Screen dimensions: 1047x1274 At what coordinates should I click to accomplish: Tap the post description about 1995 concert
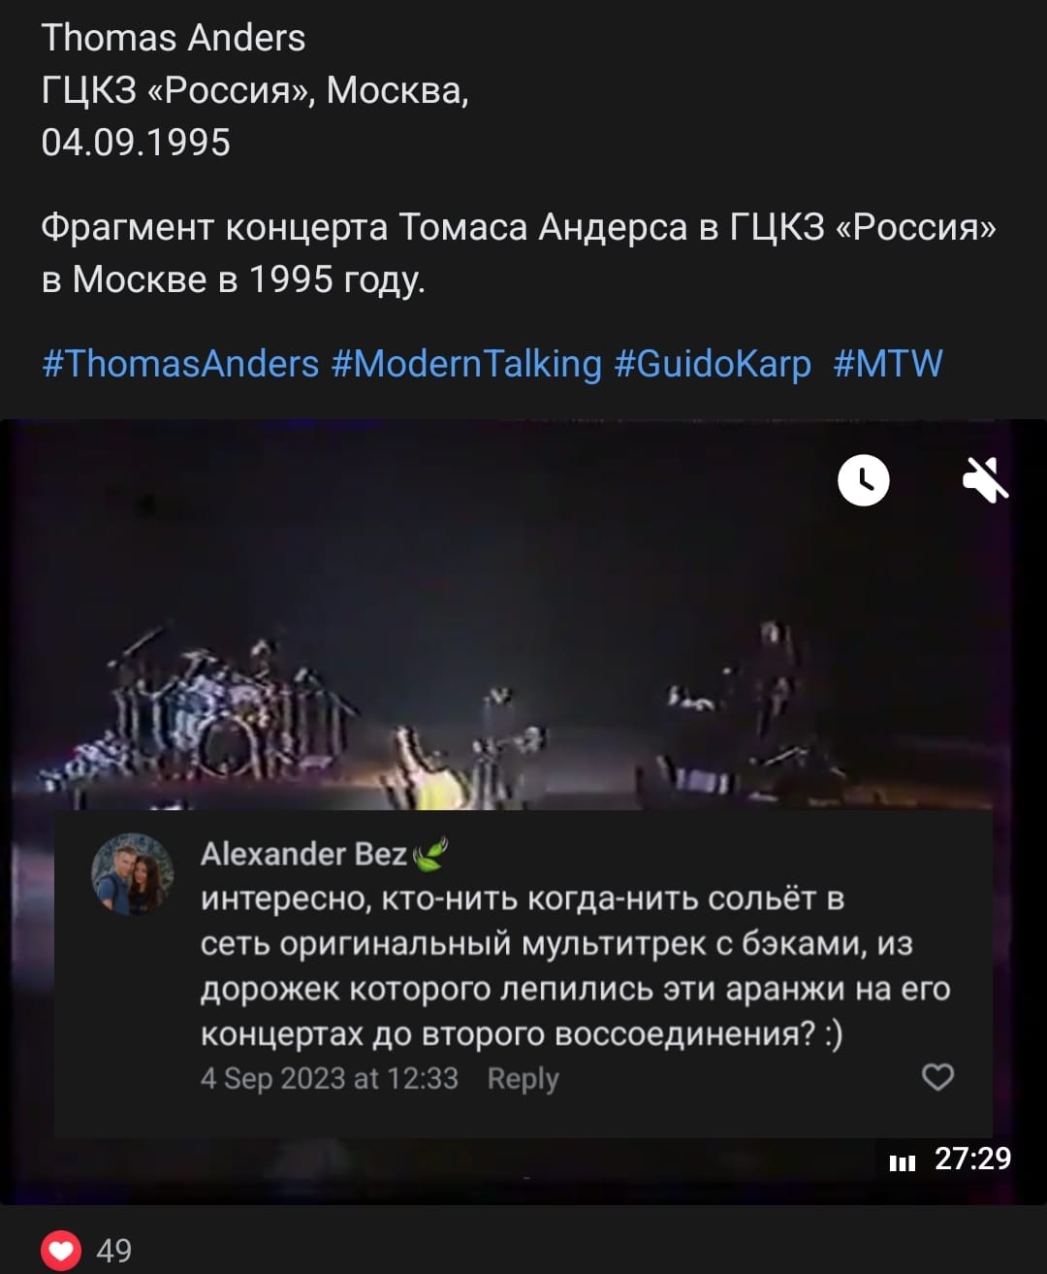click(519, 253)
